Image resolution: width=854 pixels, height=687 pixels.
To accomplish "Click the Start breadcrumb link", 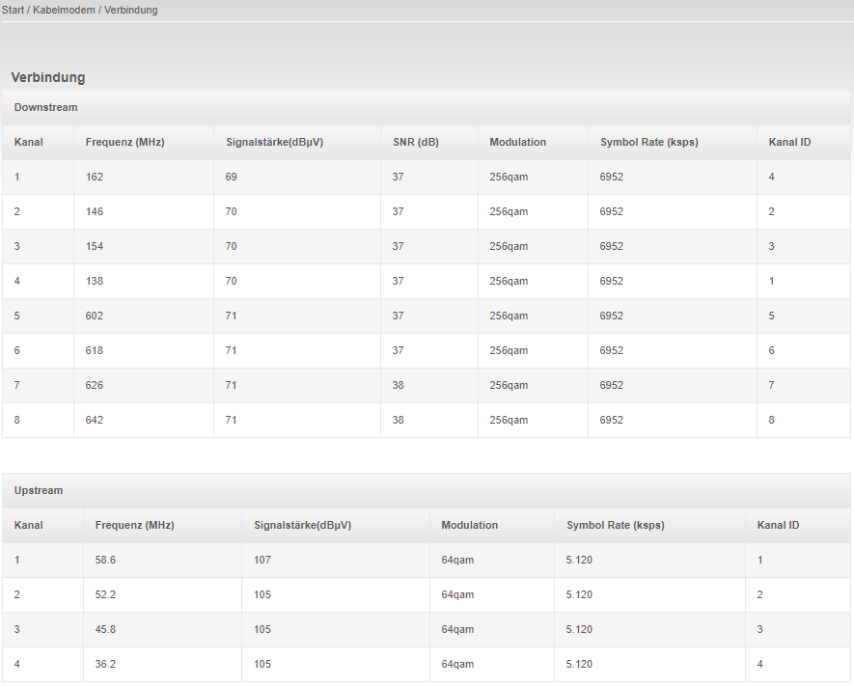I will point(13,10).
